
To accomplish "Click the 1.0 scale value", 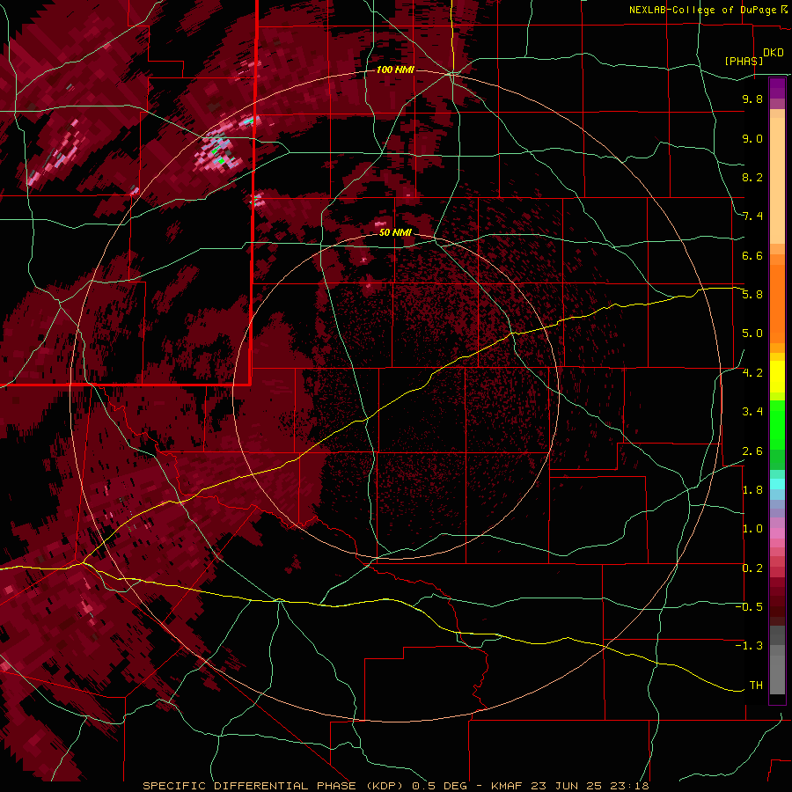I will pyautogui.click(x=752, y=529).
